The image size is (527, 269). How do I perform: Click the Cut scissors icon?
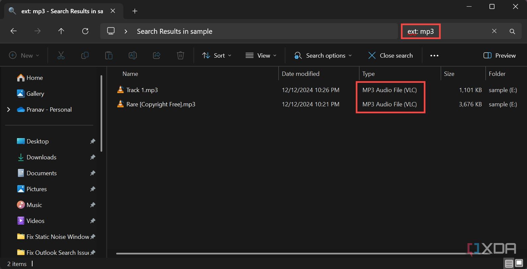click(x=61, y=55)
